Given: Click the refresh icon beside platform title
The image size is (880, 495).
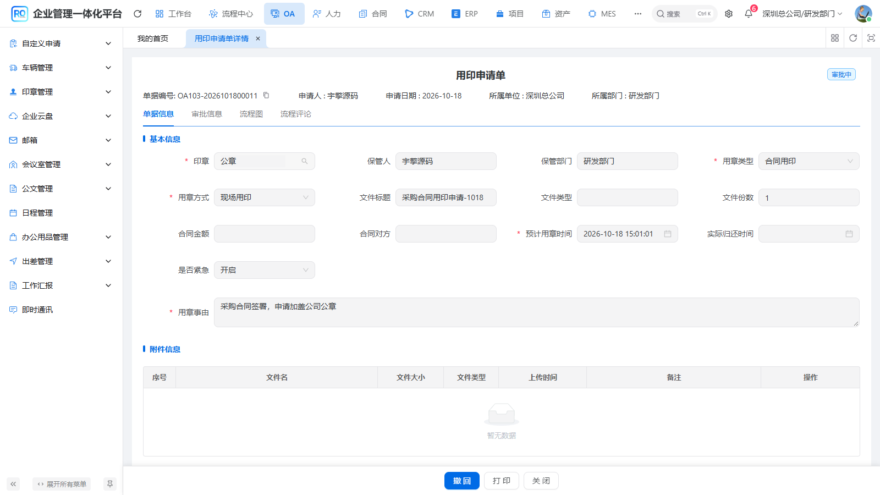Looking at the screenshot, I should point(137,14).
